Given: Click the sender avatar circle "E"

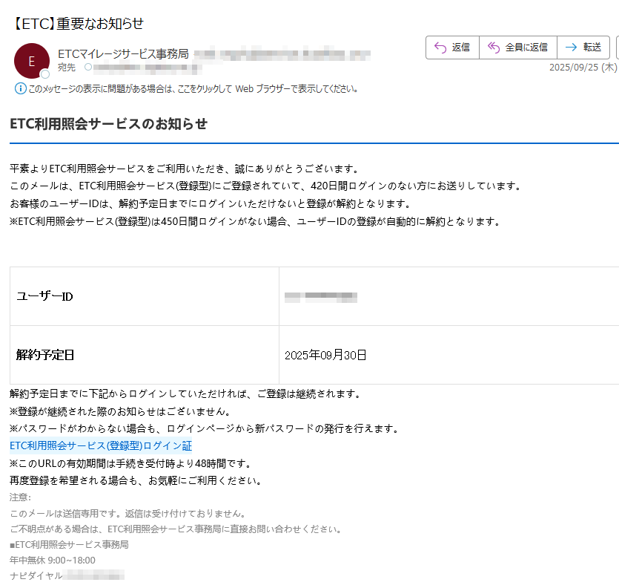Looking at the screenshot, I should (x=31, y=62).
